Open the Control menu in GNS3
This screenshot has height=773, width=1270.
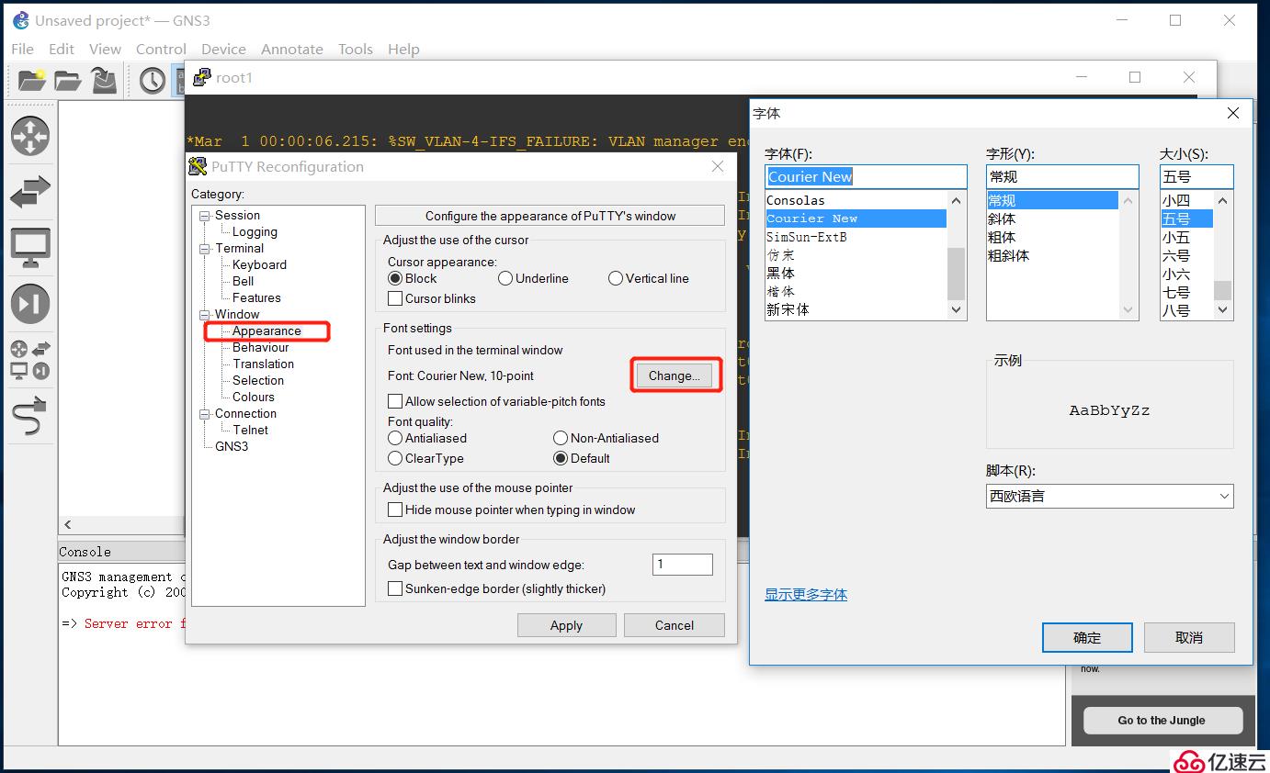(161, 49)
